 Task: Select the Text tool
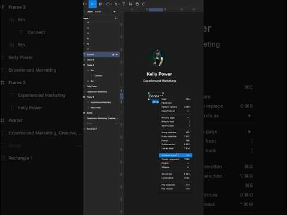124,4
